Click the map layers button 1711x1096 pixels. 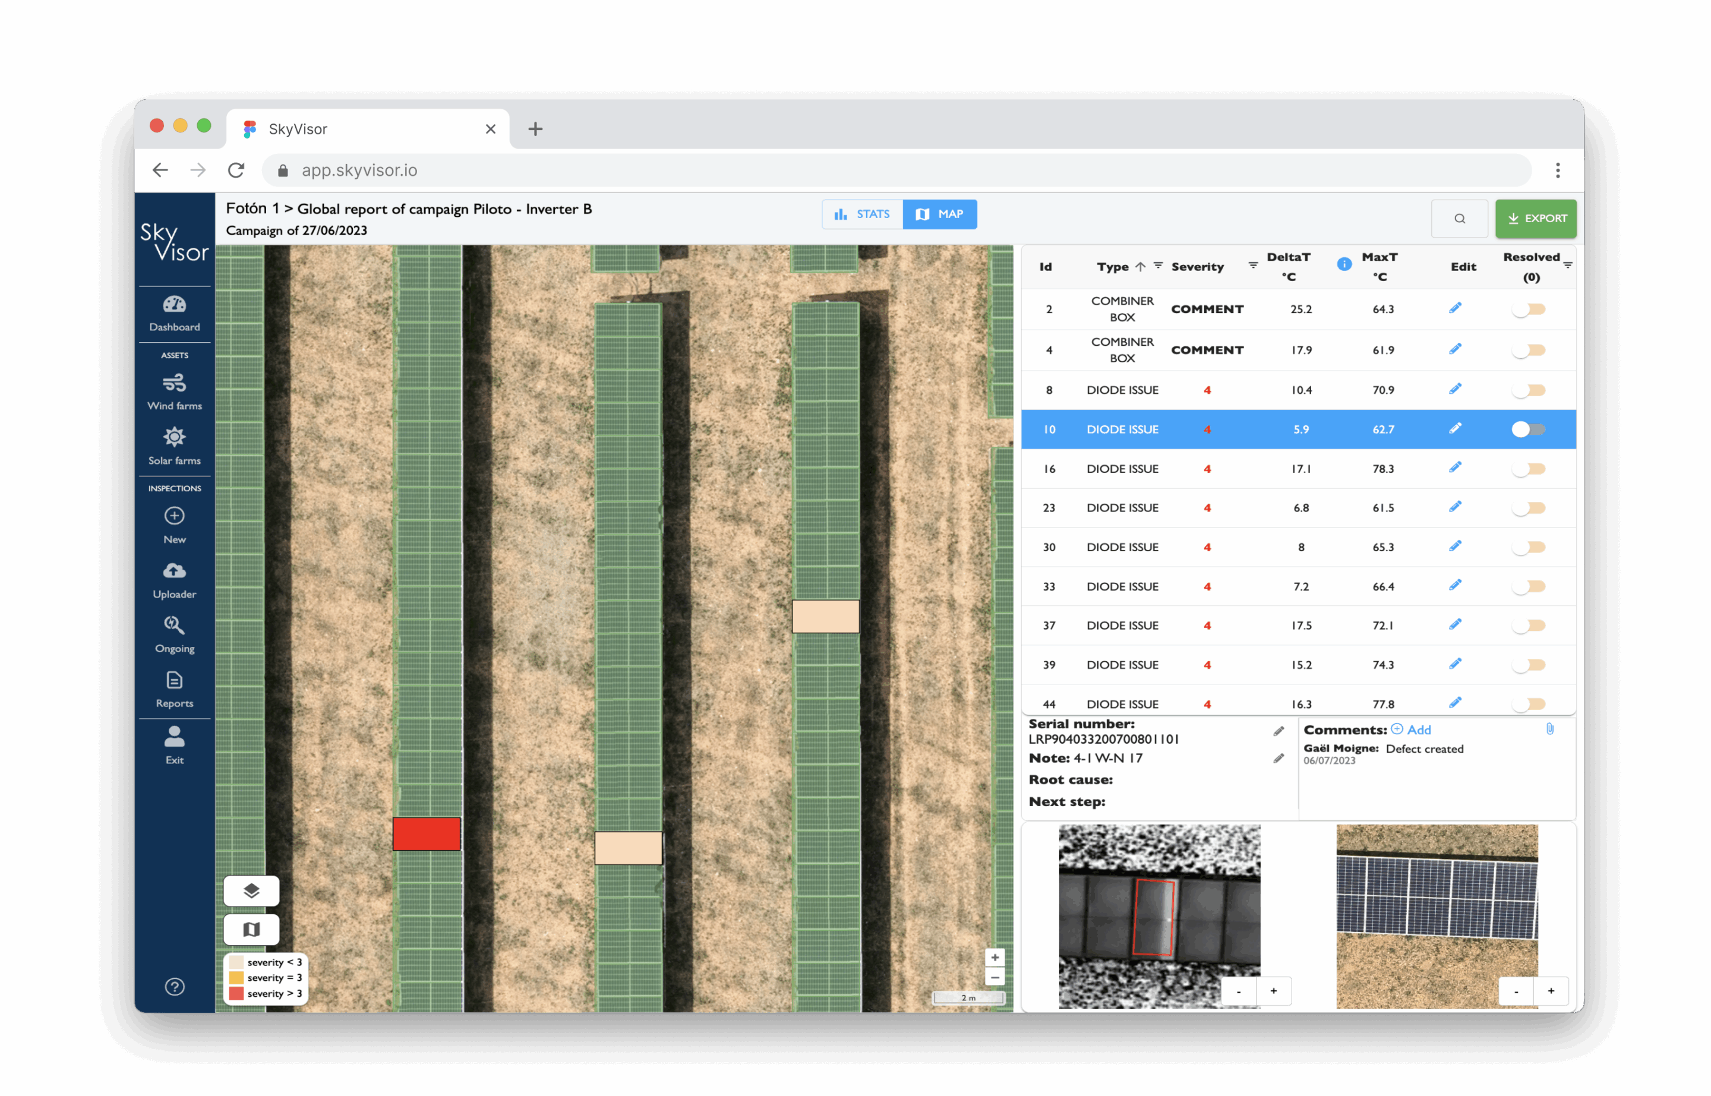[x=251, y=891]
